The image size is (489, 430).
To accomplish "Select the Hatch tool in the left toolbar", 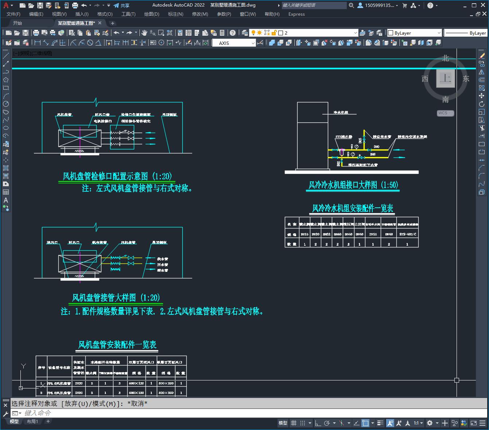I will (x=6, y=168).
